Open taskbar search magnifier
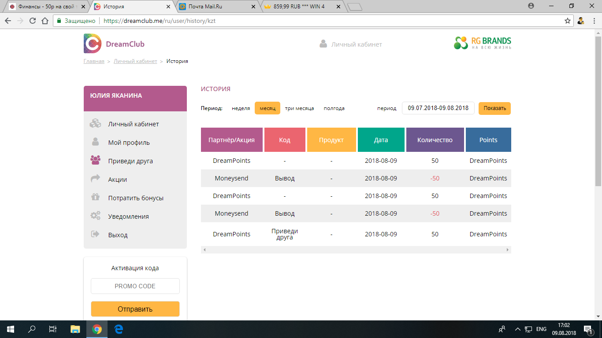The height and width of the screenshot is (338, 602). coord(32,329)
